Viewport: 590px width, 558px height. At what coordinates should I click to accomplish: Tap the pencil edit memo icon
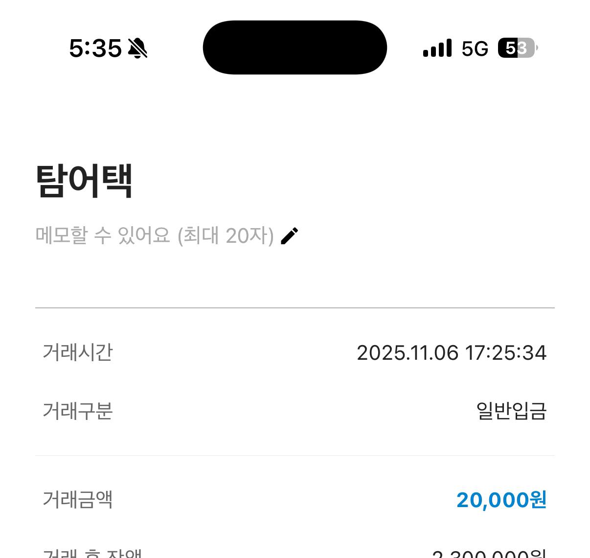coord(289,236)
